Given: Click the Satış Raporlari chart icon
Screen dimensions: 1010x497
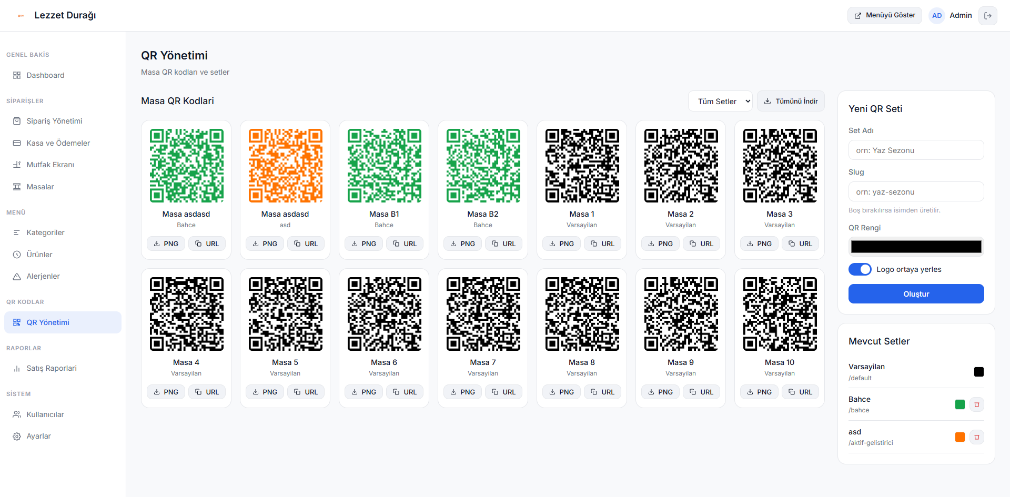Looking at the screenshot, I should click(17, 368).
